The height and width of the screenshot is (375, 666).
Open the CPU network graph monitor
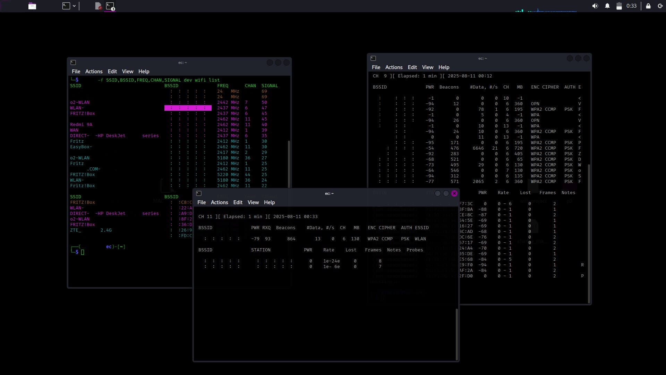546,10
